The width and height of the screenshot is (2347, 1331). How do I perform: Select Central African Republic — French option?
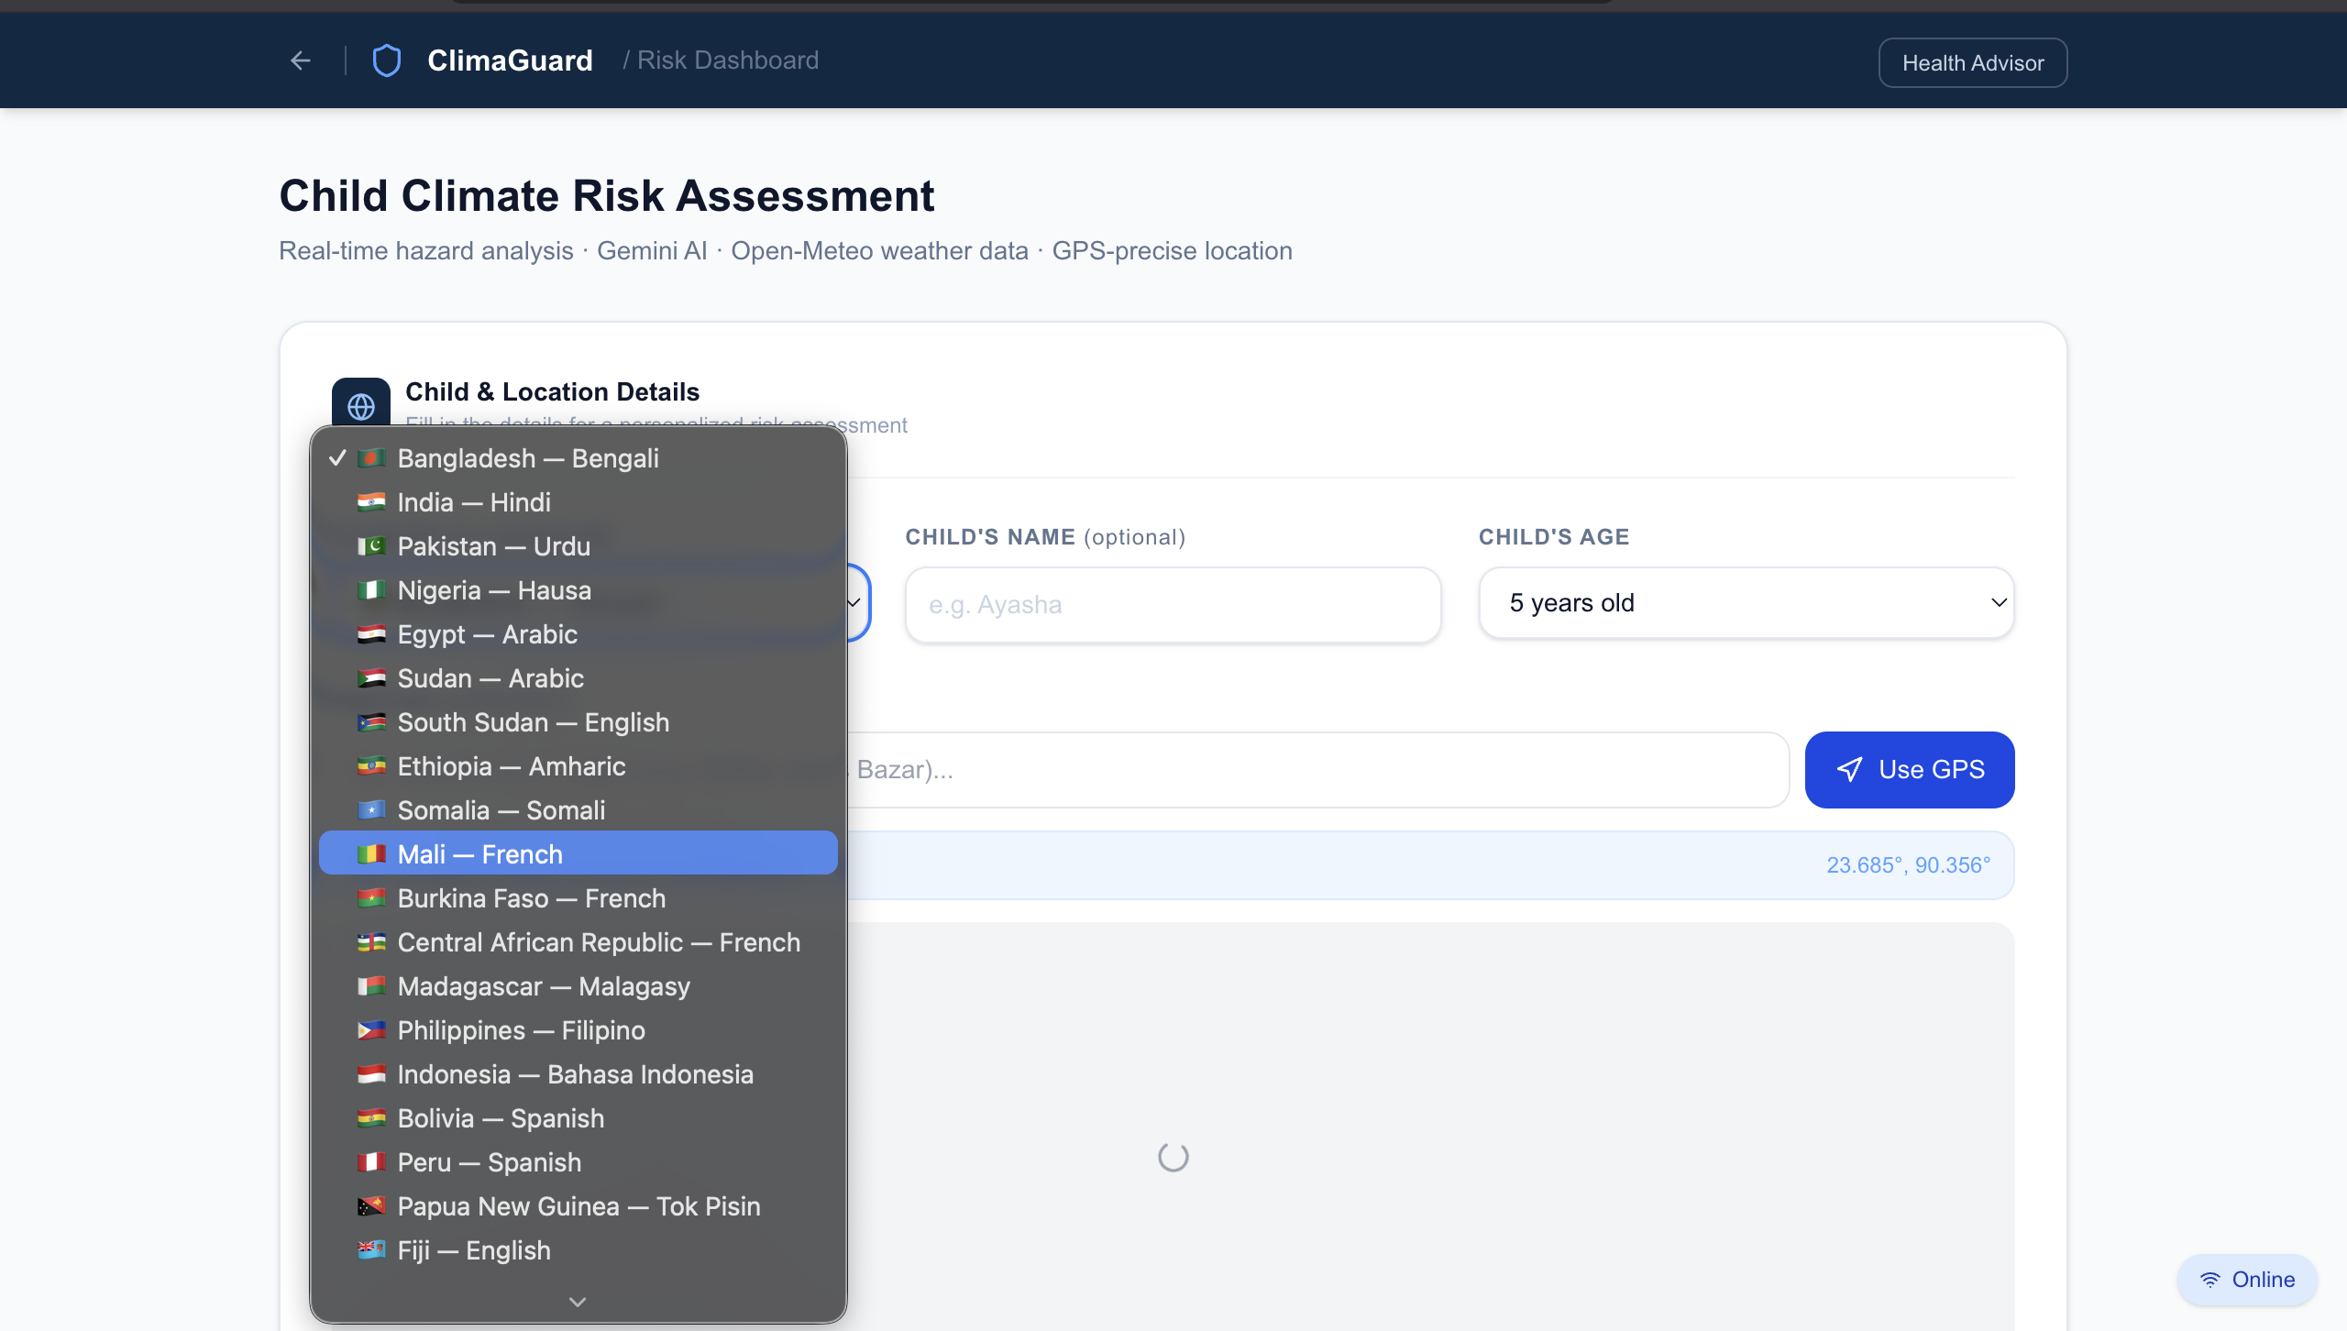(578, 942)
